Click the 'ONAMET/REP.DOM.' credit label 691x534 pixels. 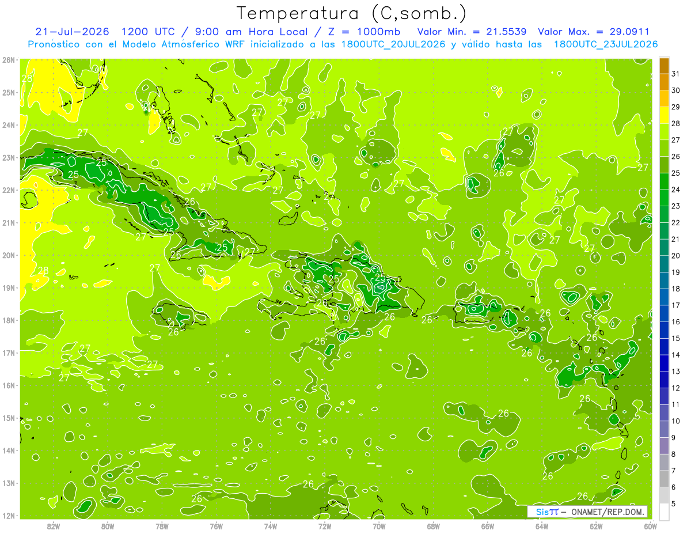point(607,512)
